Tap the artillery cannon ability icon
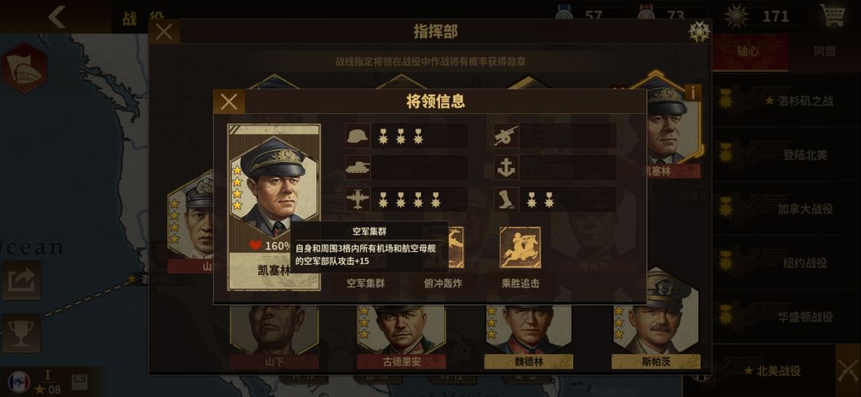This screenshot has width=861, height=397. [x=505, y=136]
